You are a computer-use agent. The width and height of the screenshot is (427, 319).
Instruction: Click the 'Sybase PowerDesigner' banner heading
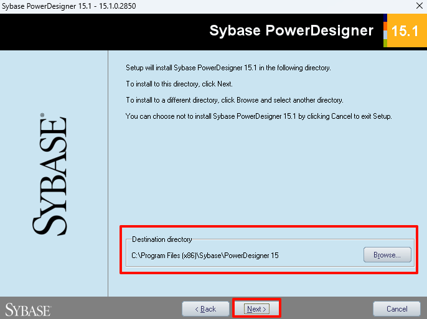291,30
